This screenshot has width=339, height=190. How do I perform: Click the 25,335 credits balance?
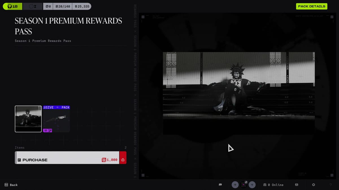82,6
